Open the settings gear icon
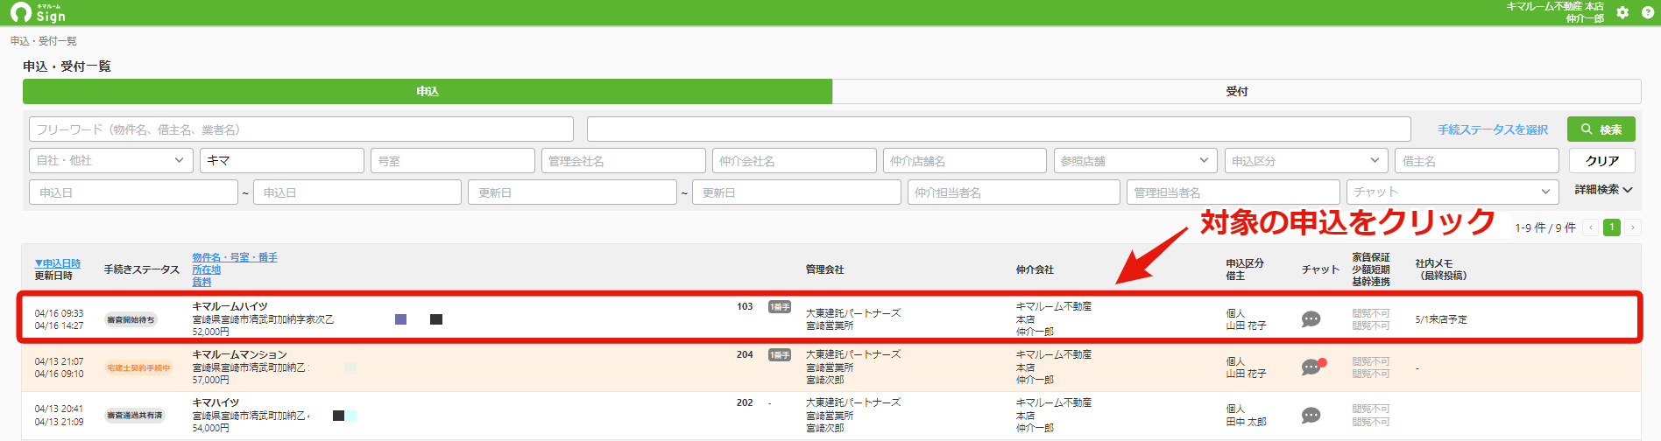 (x=1622, y=12)
